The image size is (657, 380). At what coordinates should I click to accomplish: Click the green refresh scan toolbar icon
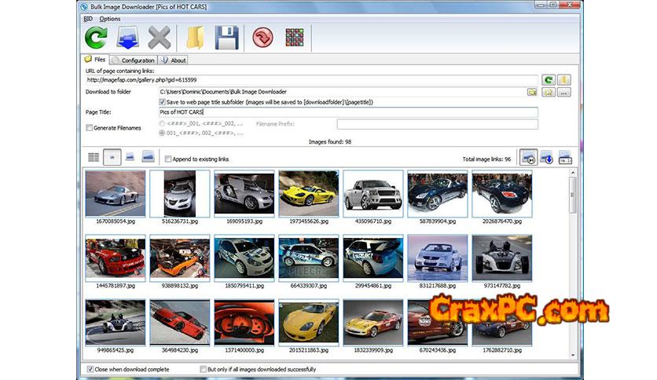(96, 38)
